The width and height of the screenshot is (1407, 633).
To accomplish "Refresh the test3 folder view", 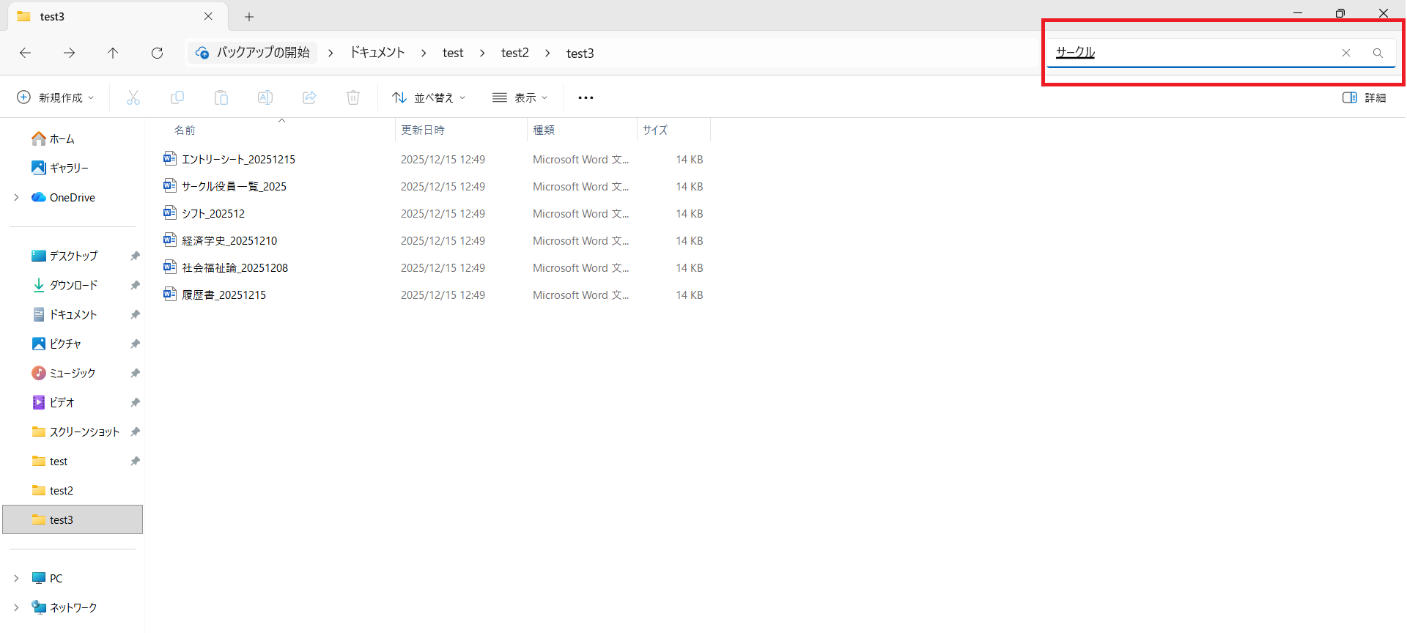I will point(157,53).
